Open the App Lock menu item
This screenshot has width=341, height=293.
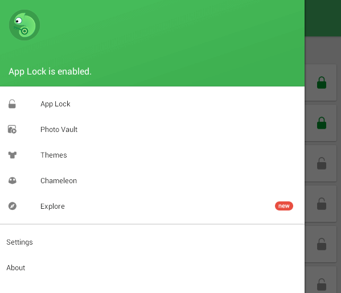point(152,104)
